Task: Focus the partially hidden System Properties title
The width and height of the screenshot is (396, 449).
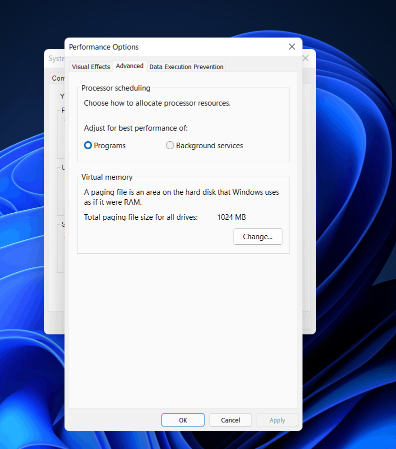Action: point(56,59)
